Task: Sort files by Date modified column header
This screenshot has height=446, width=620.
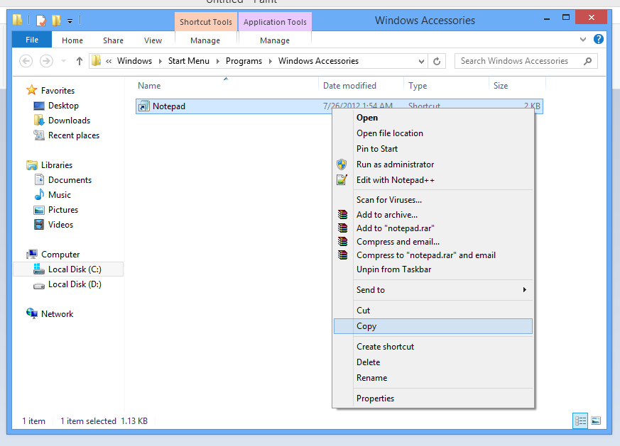Action: (349, 86)
